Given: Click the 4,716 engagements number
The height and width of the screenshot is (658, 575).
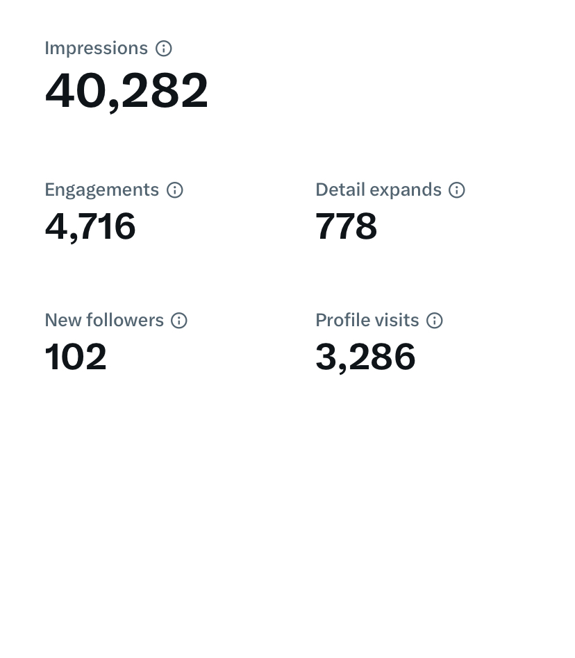Looking at the screenshot, I should pos(90,227).
